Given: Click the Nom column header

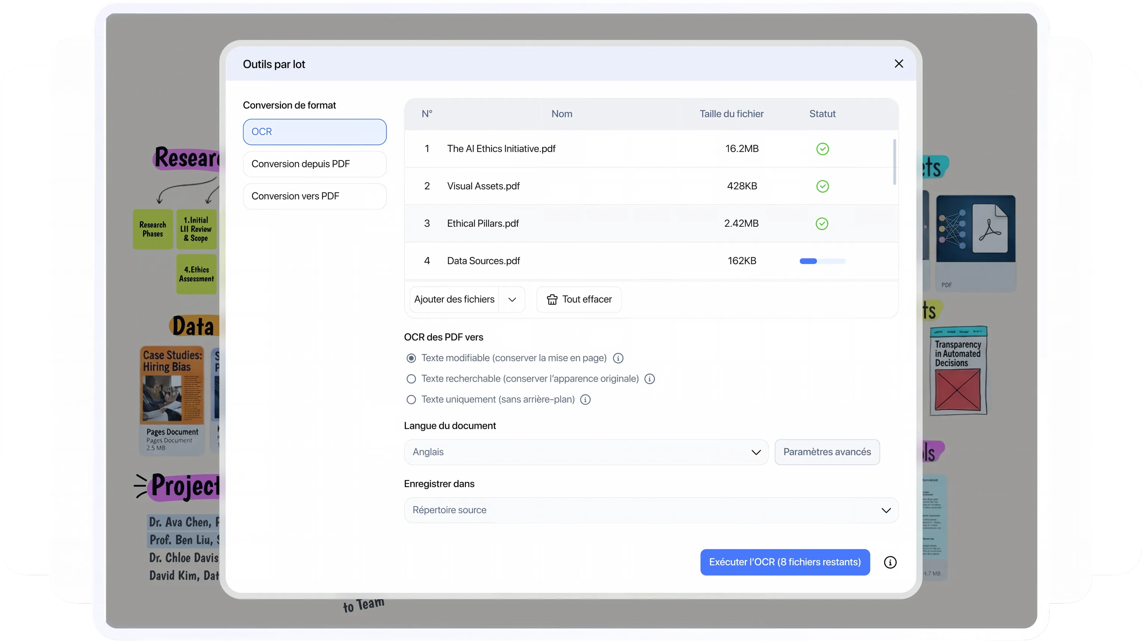Looking at the screenshot, I should tap(562, 114).
